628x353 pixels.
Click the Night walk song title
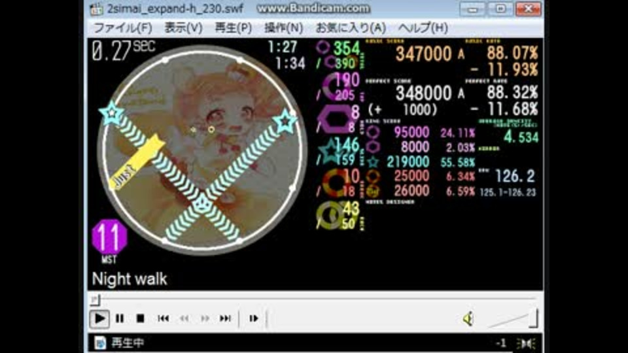[x=130, y=279]
